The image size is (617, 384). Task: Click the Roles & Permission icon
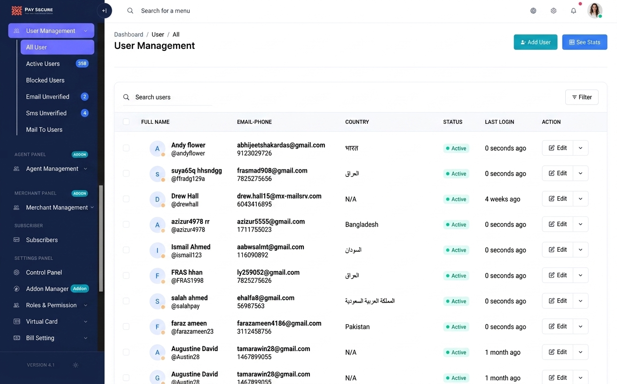[16, 305]
